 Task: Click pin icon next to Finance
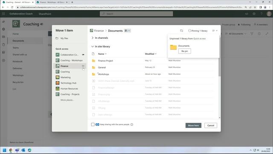[83, 66]
